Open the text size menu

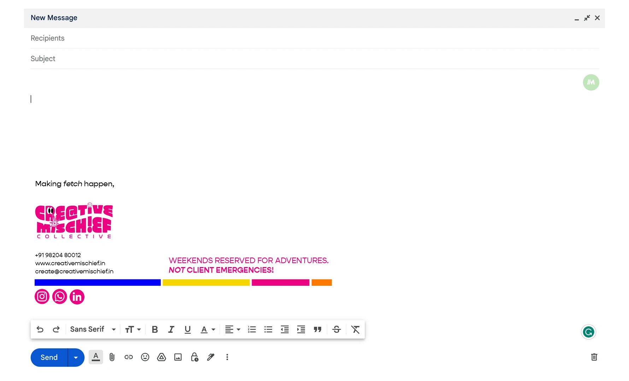[133, 329]
